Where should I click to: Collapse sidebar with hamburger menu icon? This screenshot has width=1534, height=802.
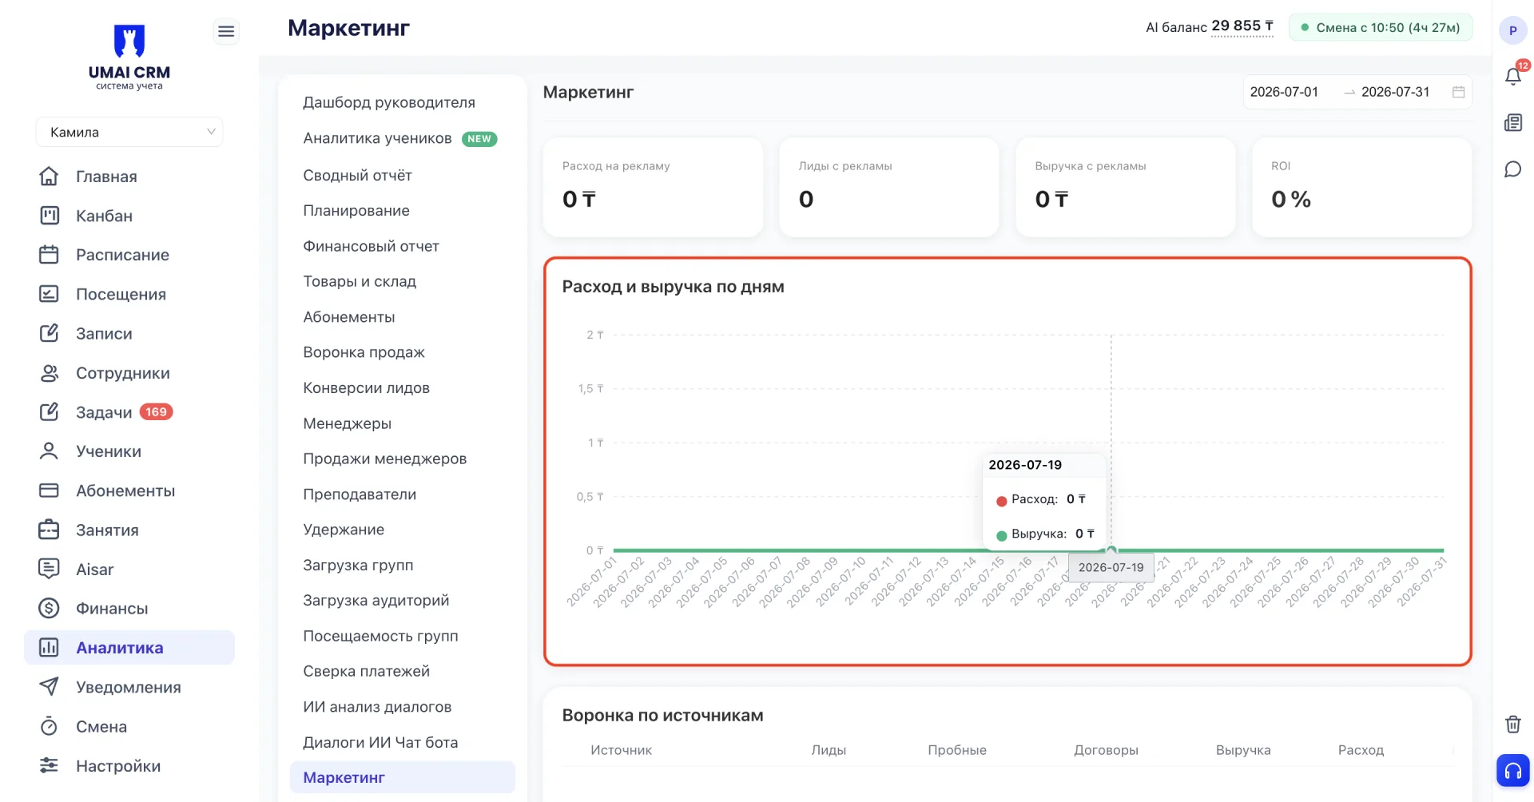pos(226,31)
